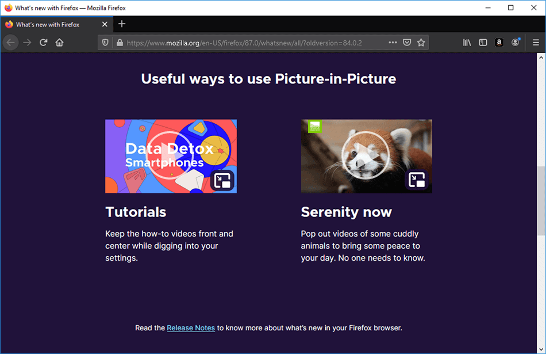Go back to the previous page

10,43
